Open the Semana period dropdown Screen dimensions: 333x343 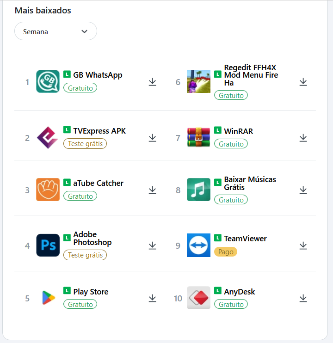click(55, 31)
